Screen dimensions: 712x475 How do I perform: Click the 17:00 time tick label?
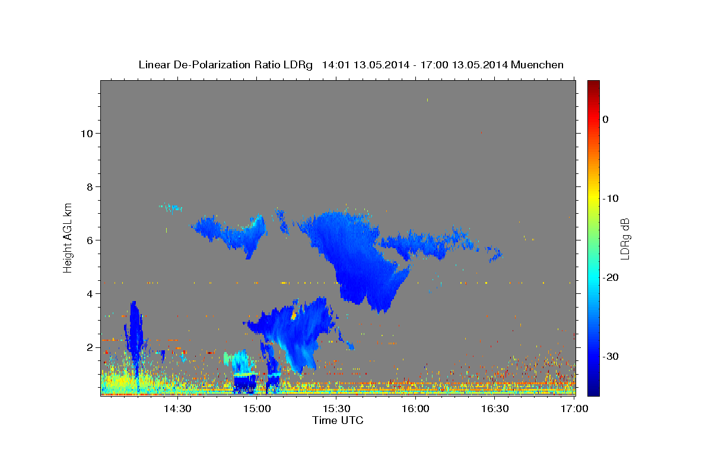(x=574, y=408)
